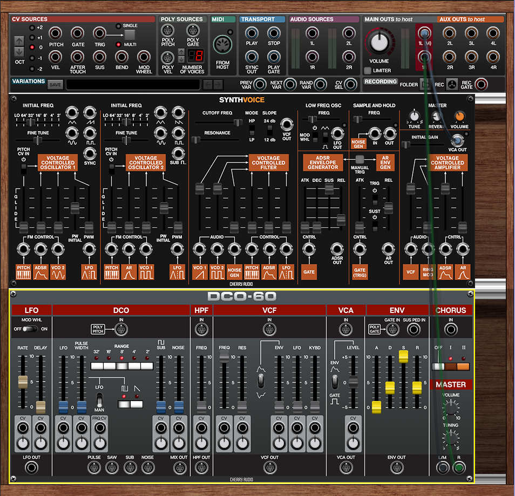Viewport: 515px width, 496px height.
Task: Click the VCO 2 SUB output jack
Action: click(178, 153)
